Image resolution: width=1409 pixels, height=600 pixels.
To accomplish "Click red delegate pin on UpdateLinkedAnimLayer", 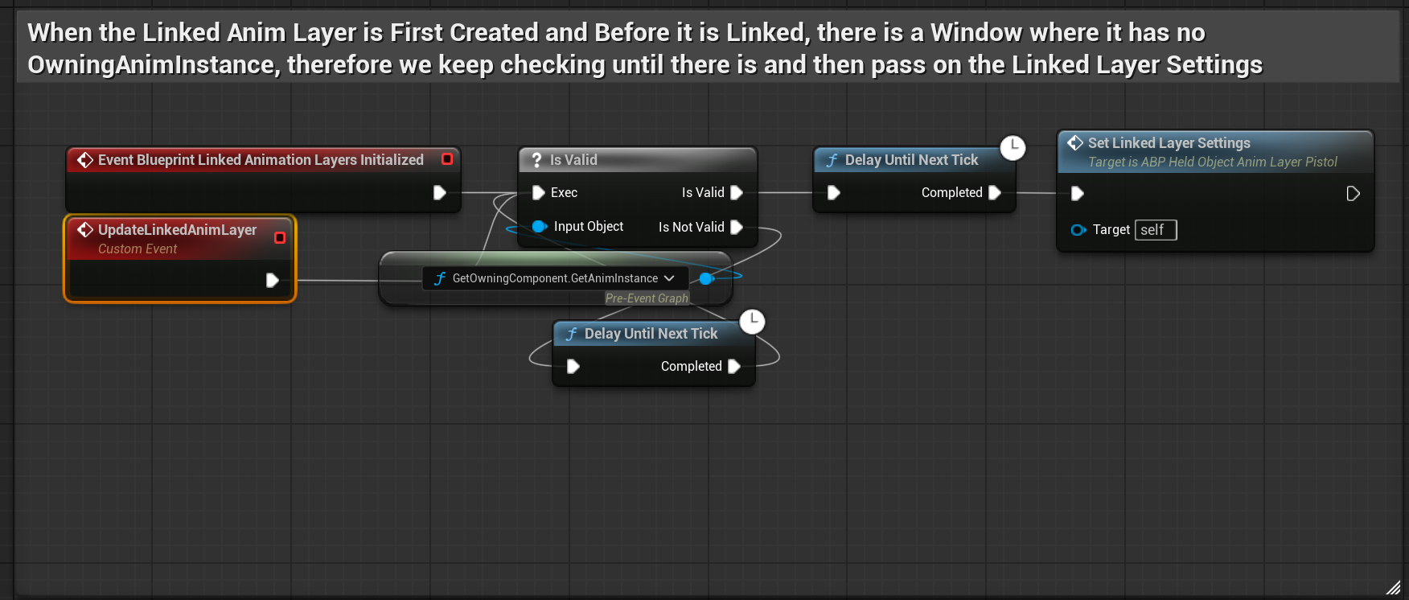I will tap(280, 237).
